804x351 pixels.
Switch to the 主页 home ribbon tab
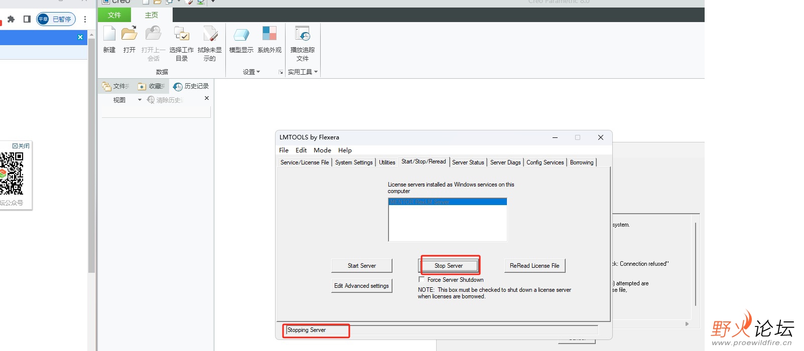152,15
